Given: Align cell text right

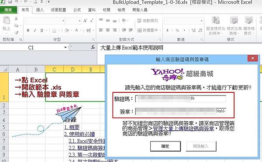Looking at the screenshot, I should click(114, 30).
